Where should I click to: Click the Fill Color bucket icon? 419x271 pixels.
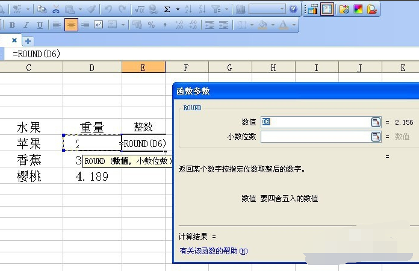262,25
